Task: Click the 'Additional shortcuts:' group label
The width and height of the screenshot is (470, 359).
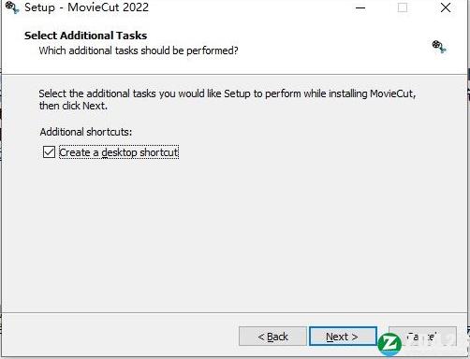Action: tap(86, 132)
